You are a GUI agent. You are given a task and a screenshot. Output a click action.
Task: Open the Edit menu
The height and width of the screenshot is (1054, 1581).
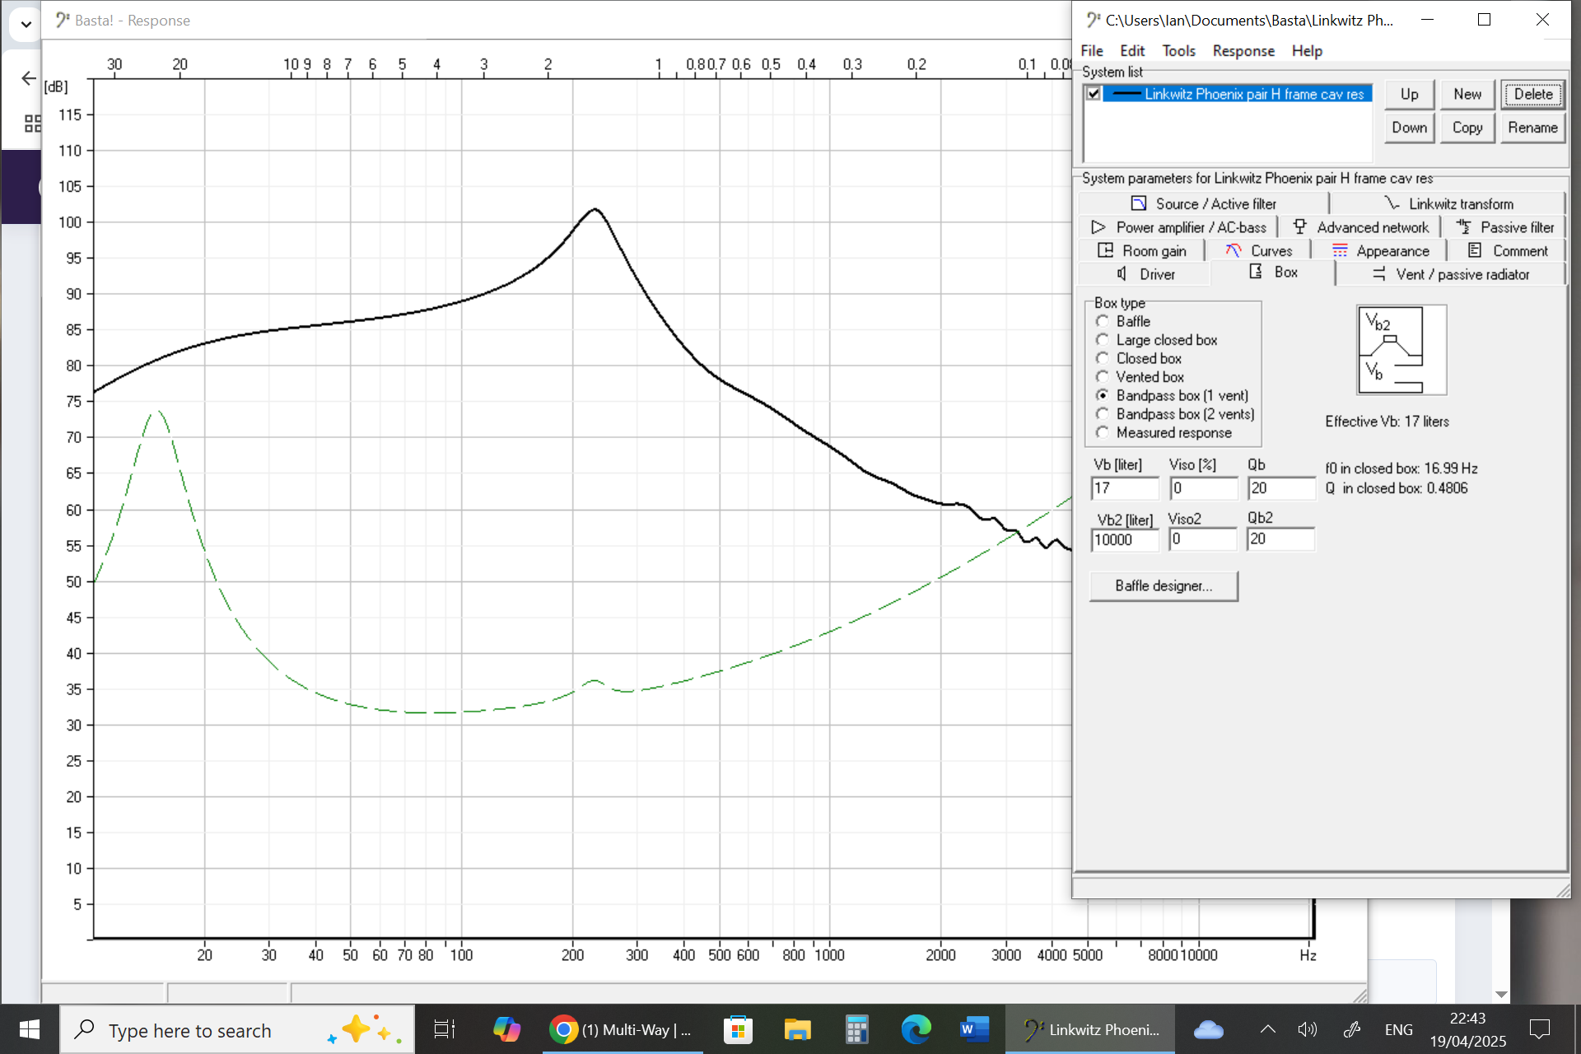1132,51
